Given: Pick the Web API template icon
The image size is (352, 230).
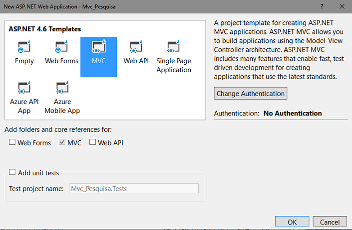Looking at the screenshot, I should (136, 46).
